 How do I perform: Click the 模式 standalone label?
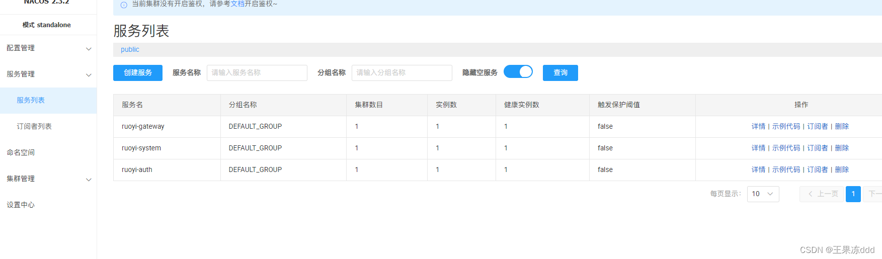click(x=47, y=25)
